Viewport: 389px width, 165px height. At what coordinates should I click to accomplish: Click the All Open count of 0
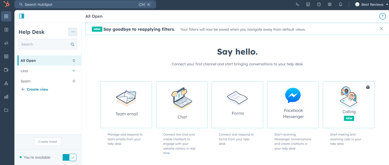pyautogui.click(x=74, y=60)
